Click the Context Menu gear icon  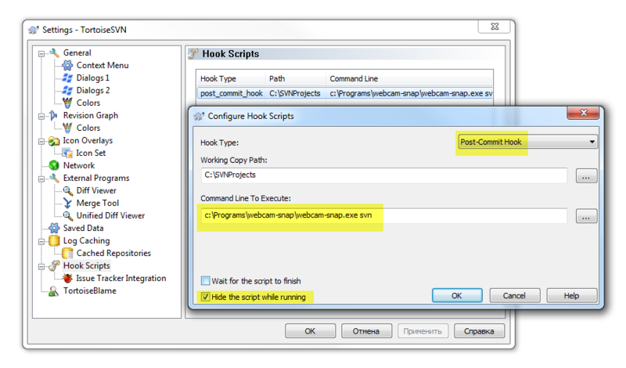67,65
